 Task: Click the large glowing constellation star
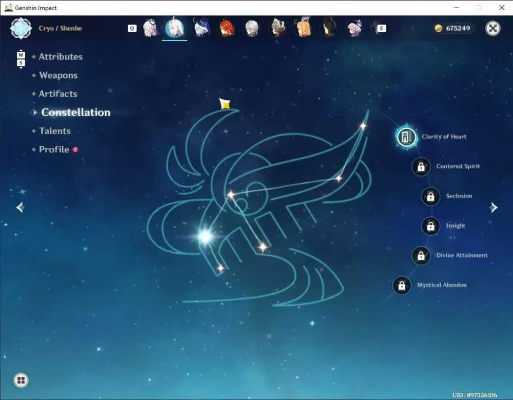pyautogui.click(x=206, y=236)
